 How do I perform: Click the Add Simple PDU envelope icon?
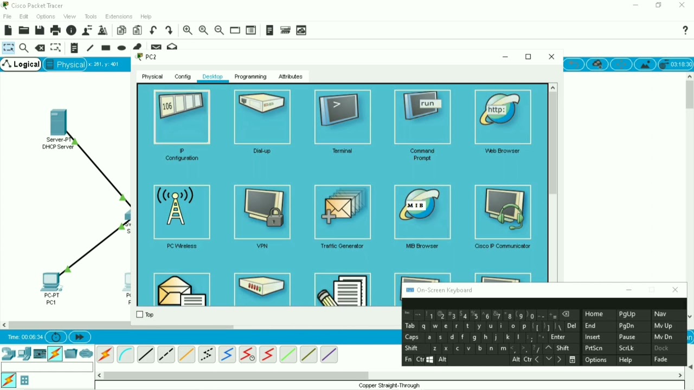click(156, 48)
